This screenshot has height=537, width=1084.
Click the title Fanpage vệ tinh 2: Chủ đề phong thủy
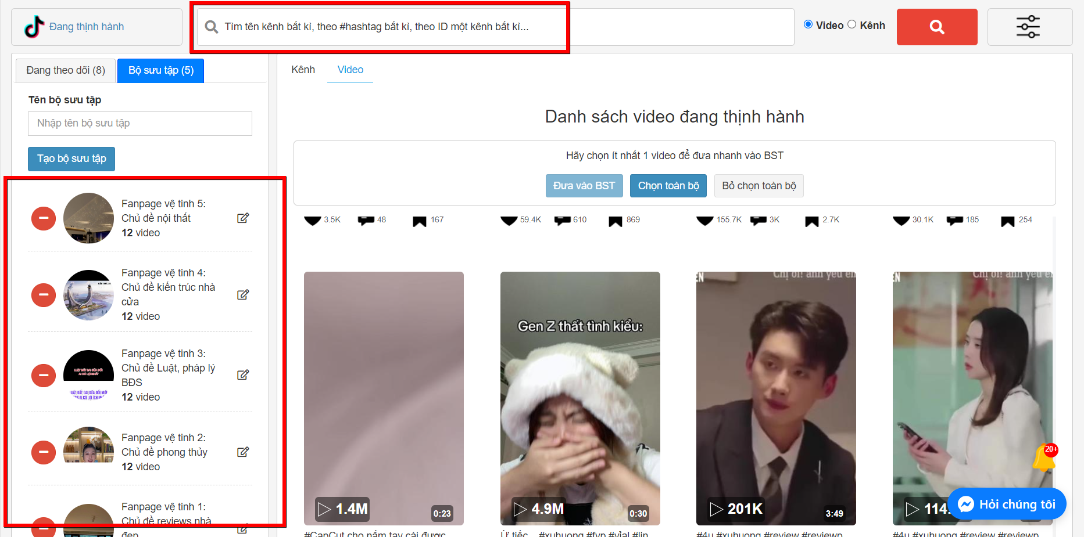[x=164, y=445]
